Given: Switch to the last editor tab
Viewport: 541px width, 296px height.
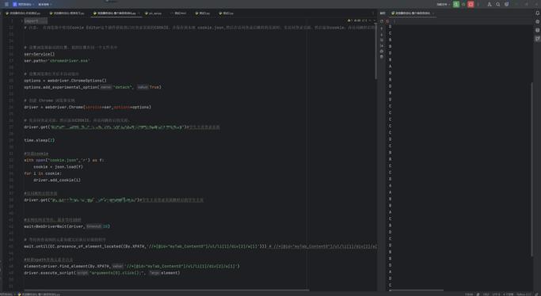Looking at the screenshot, I should (x=226, y=13).
